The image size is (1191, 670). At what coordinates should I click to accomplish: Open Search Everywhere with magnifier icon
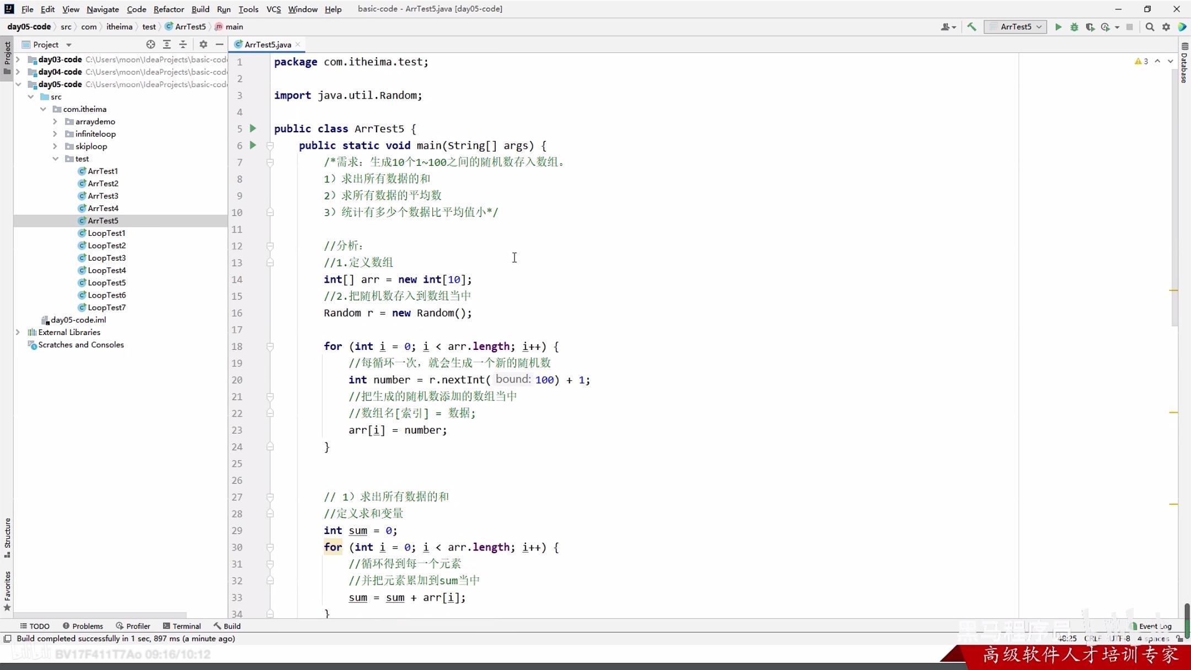tap(1150, 26)
